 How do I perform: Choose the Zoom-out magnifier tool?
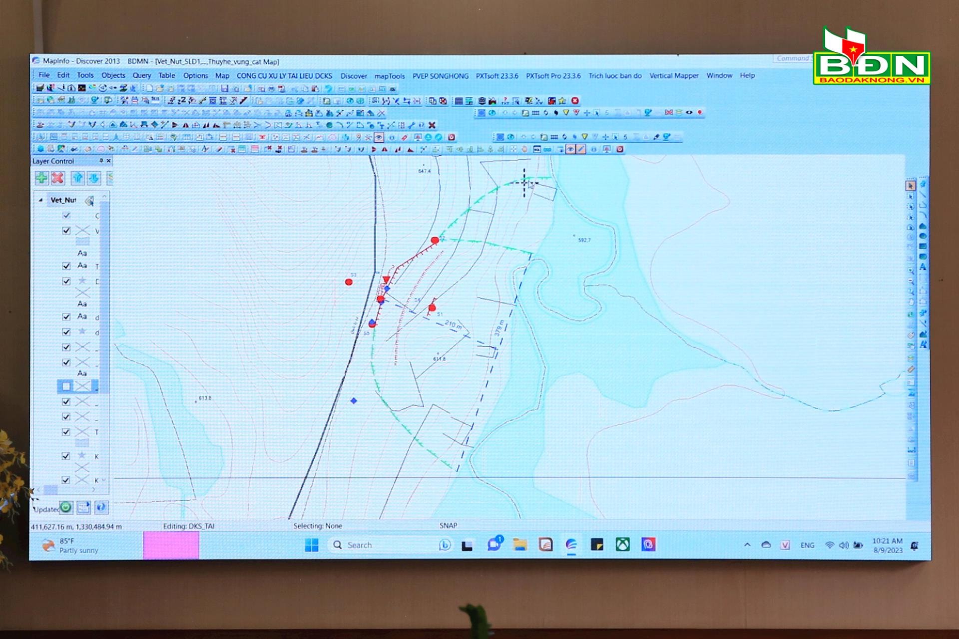point(911,281)
